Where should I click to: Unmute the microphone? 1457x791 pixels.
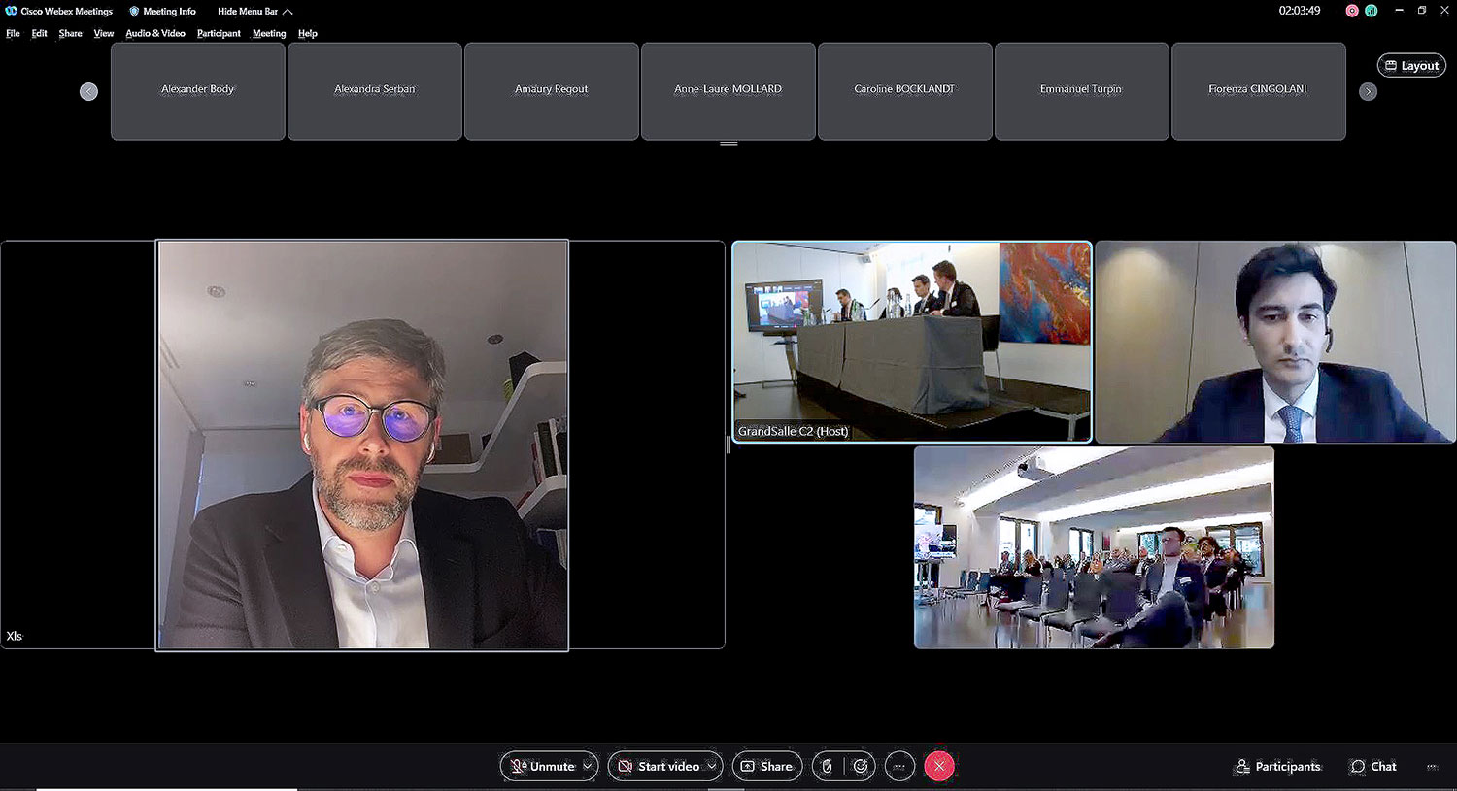[543, 766]
